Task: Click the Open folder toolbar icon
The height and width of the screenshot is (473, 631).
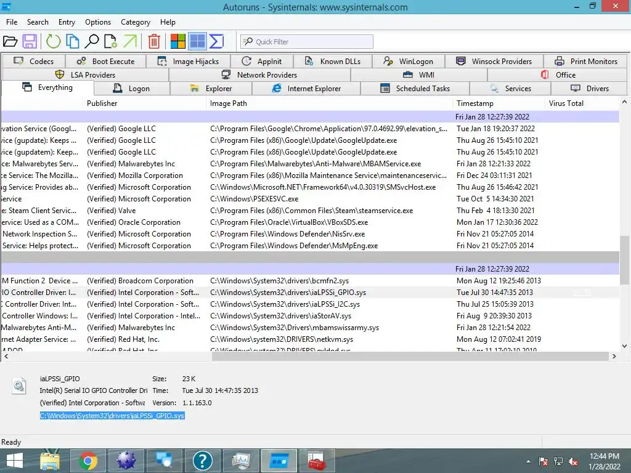Action: pyautogui.click(x=10, y=41)
